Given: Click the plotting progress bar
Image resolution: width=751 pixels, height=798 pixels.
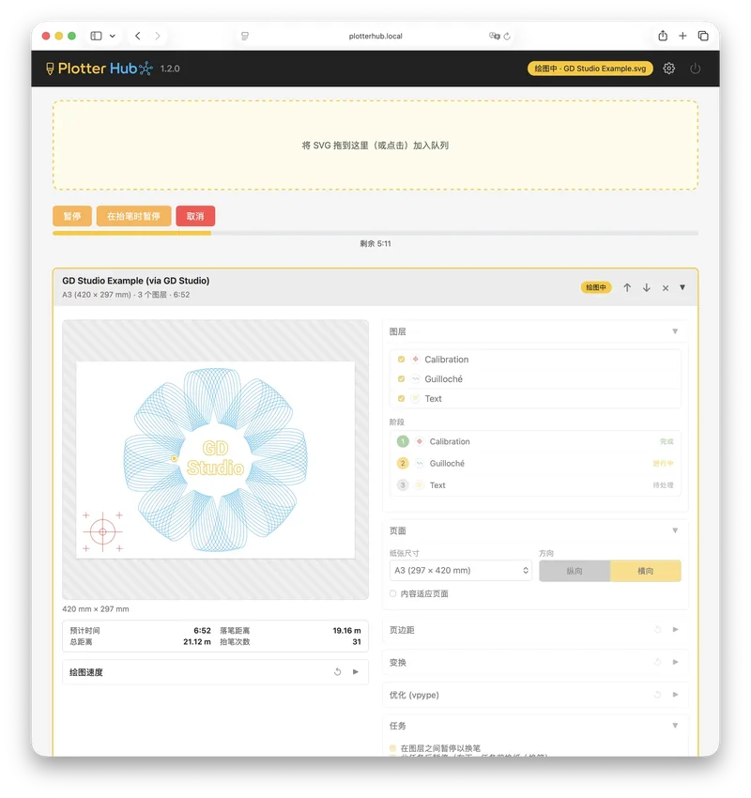Looking at the screenshot, I should pos(375,233).
